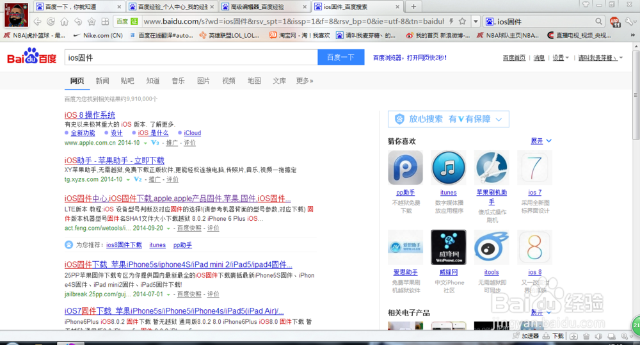Viewport: 640px width, 345px height.
Task: Click the user avatar picture at top left
Action: [17, 15]
